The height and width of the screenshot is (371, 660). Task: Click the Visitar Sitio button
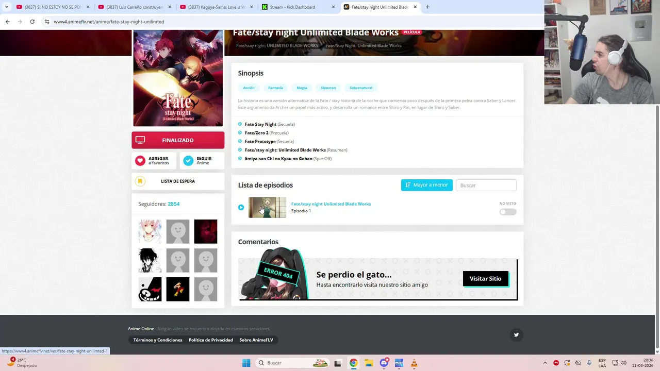click(x=485, y=279)
